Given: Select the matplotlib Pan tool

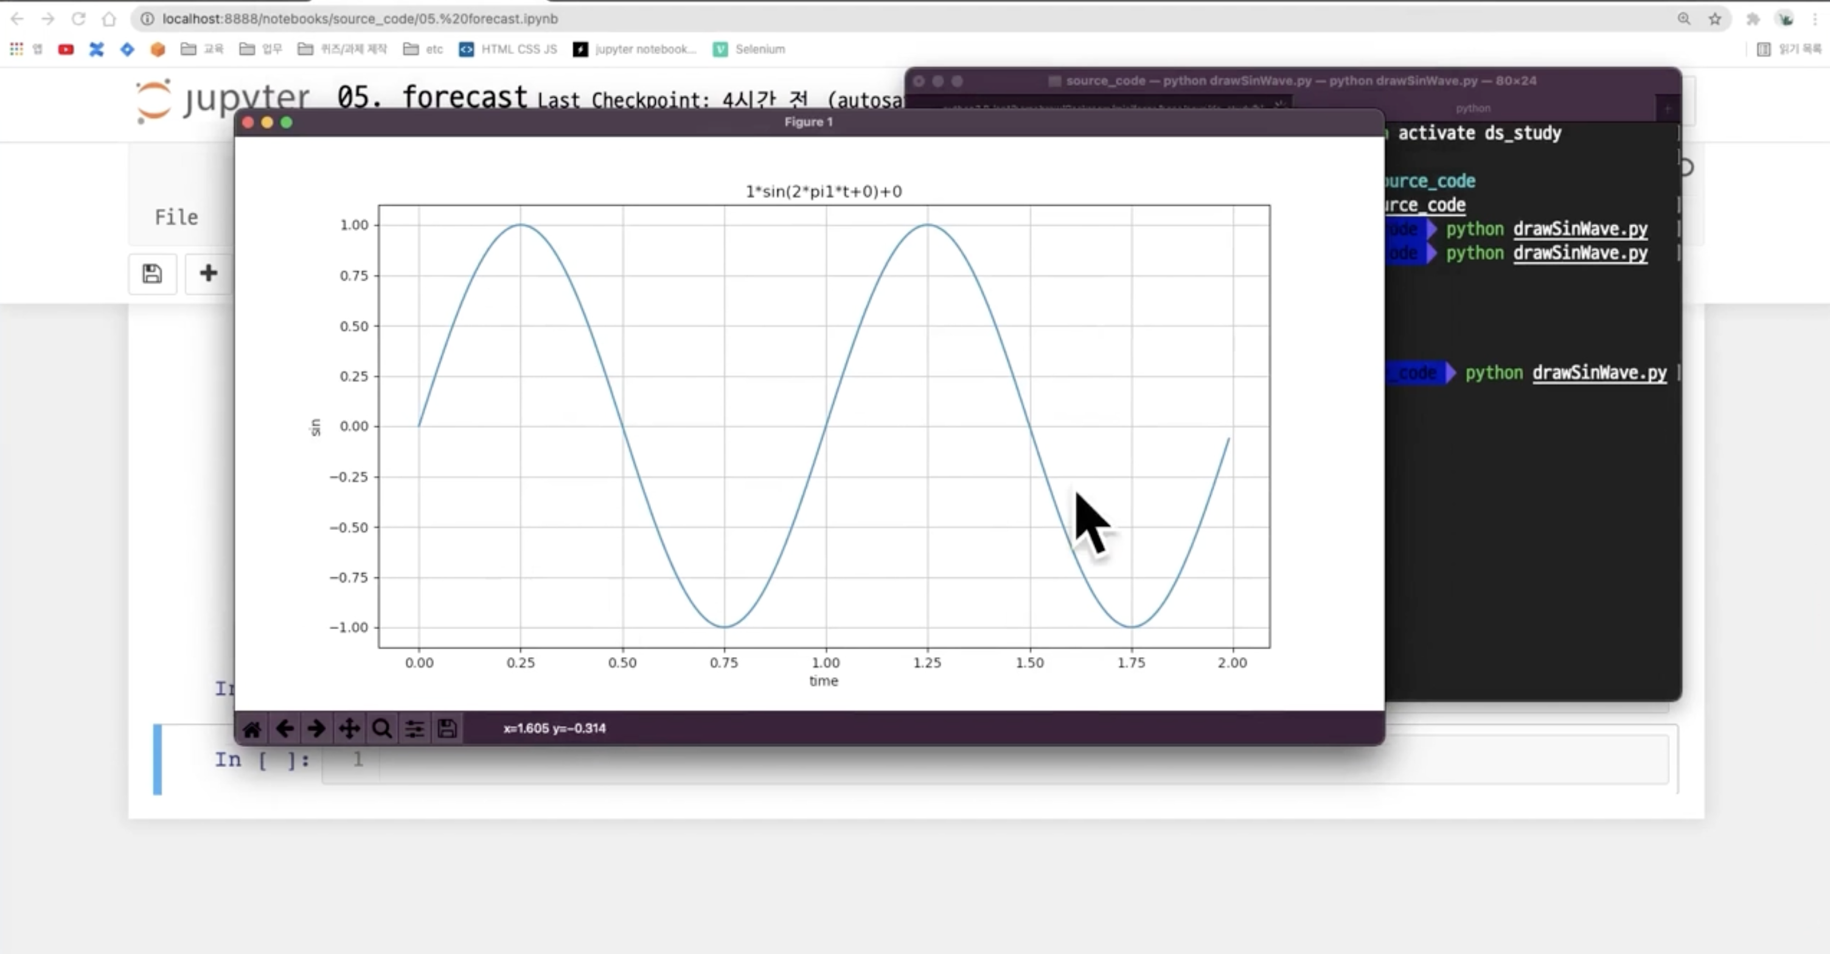Looking at the screenshot, I should (x=349, y=729).
